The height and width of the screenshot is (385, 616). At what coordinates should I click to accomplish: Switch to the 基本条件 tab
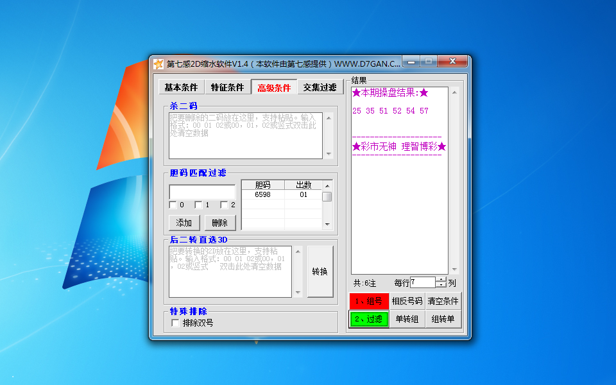click(181, 87)
